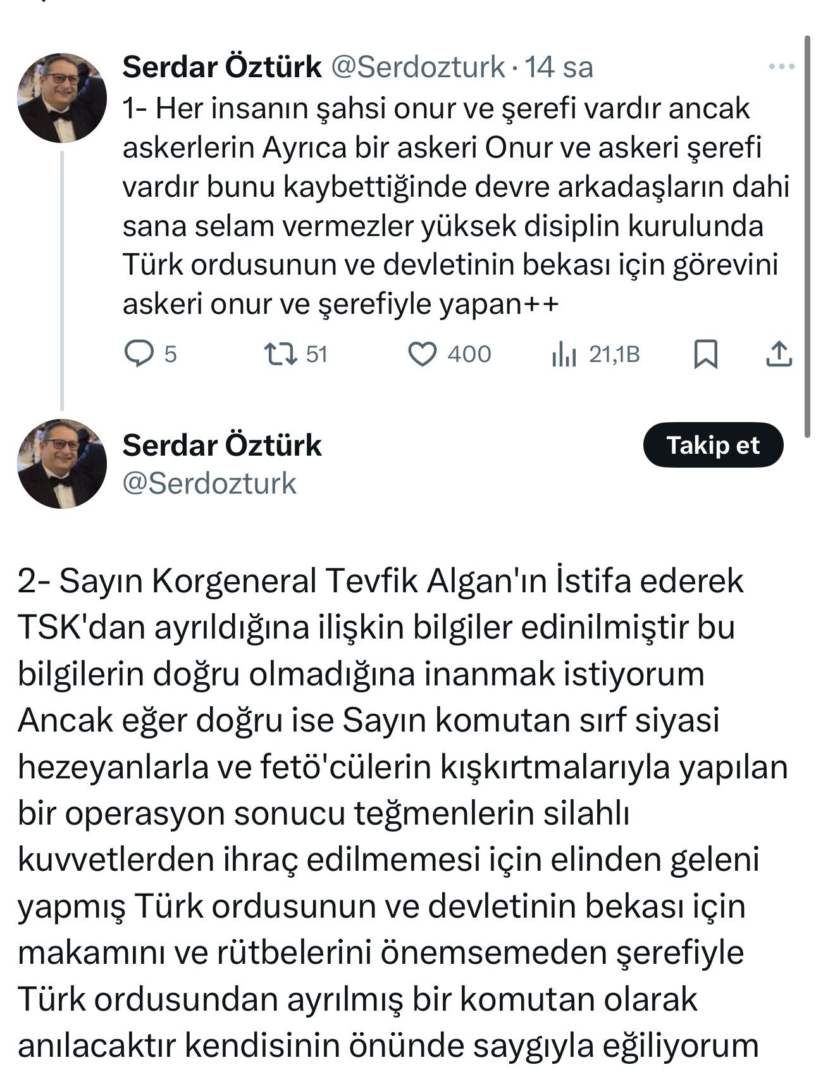View analytics icon showing 21,1B views
The image size is (816, 1091).
564,354
